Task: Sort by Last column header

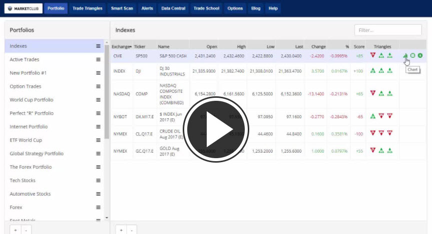Action: pyautogui.click(x=299, y=47)
